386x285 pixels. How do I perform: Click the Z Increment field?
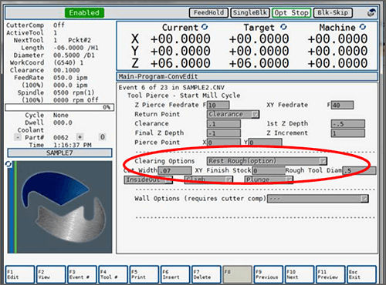(x=348, y=133)
